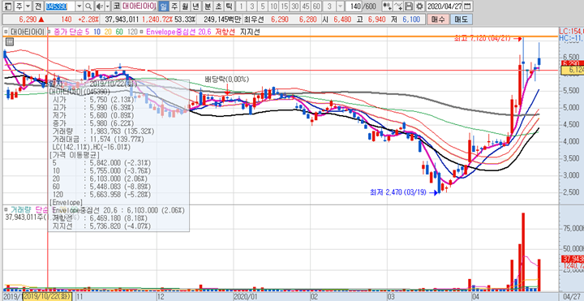Click the 대아티아이 chart legend label

point(28,32)
